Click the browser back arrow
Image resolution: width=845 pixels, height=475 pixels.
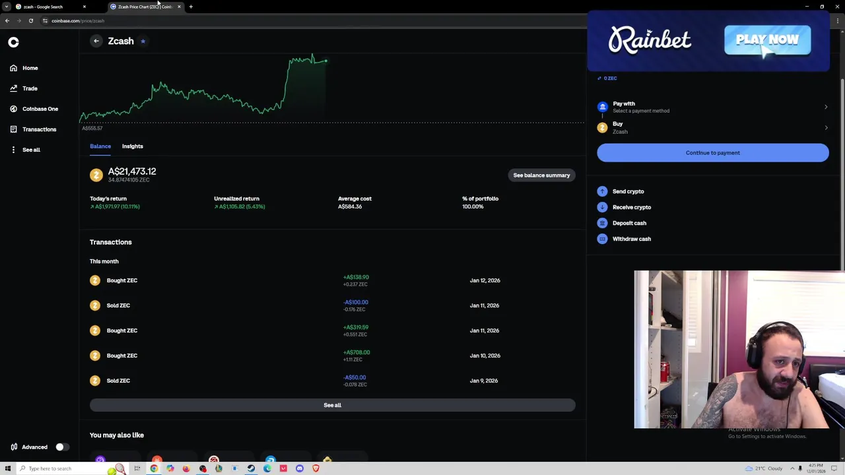pos(7,20)
